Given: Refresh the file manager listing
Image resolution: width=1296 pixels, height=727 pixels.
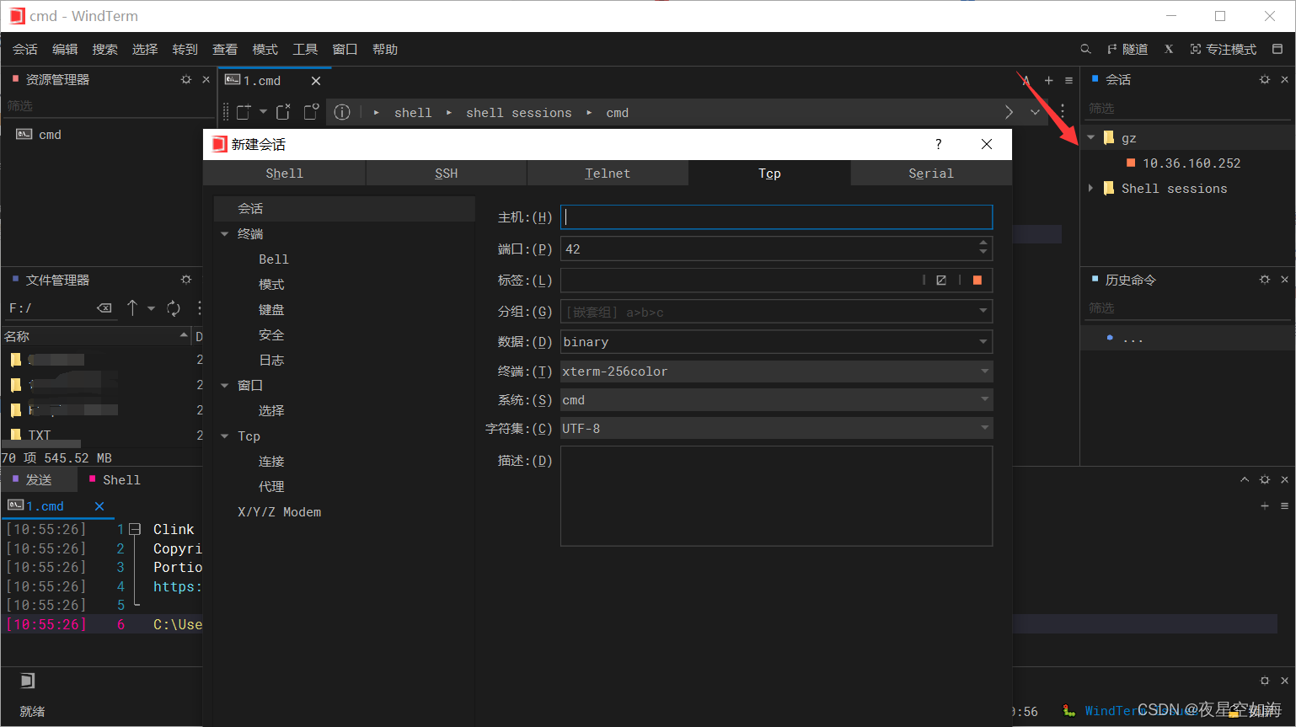Looking at the screenshot, I should click(174, 308).
